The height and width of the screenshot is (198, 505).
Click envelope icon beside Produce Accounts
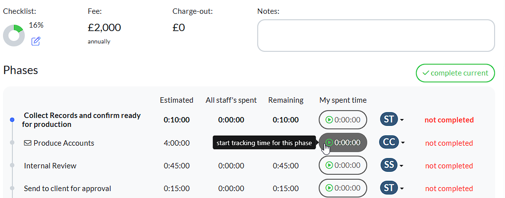(27, 143)
